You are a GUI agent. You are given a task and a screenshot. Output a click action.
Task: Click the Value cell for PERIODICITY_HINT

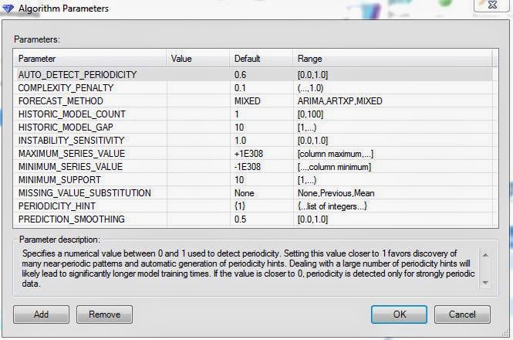198,206
